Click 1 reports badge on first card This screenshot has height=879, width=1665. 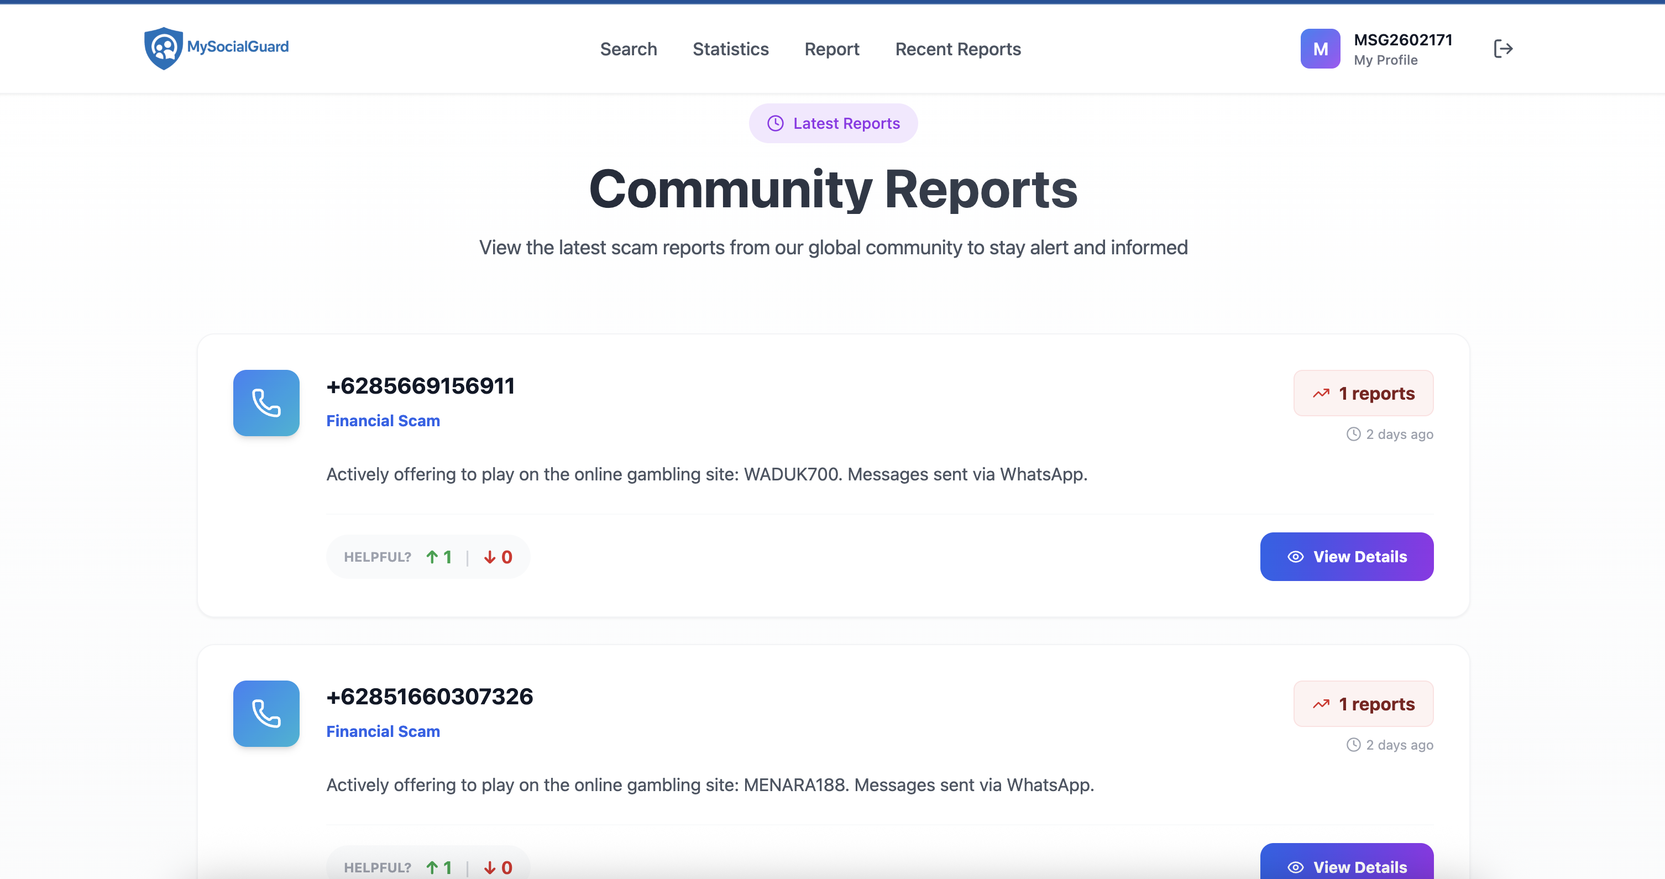[1363, 393]
